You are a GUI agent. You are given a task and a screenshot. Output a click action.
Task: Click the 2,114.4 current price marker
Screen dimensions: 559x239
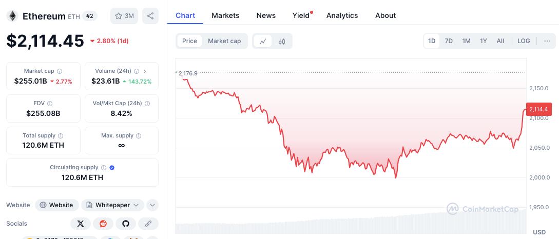click(537, 109)
